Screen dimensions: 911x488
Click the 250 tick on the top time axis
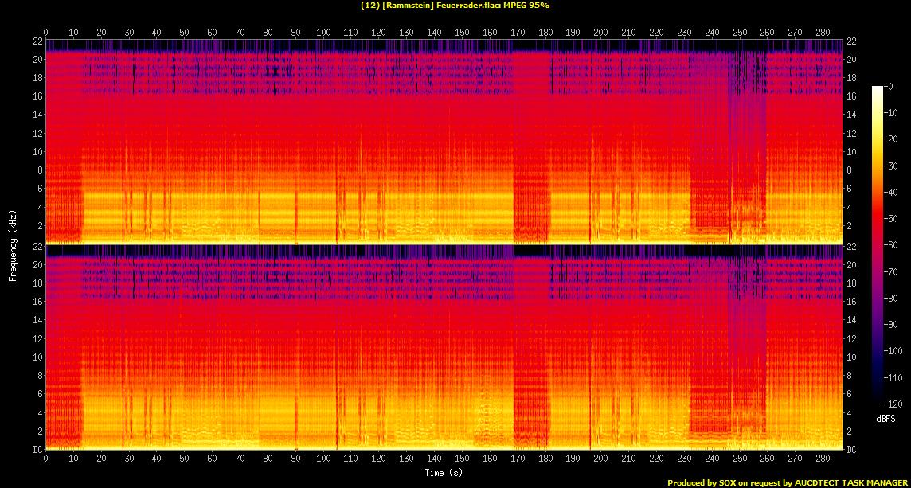point(740,32)
